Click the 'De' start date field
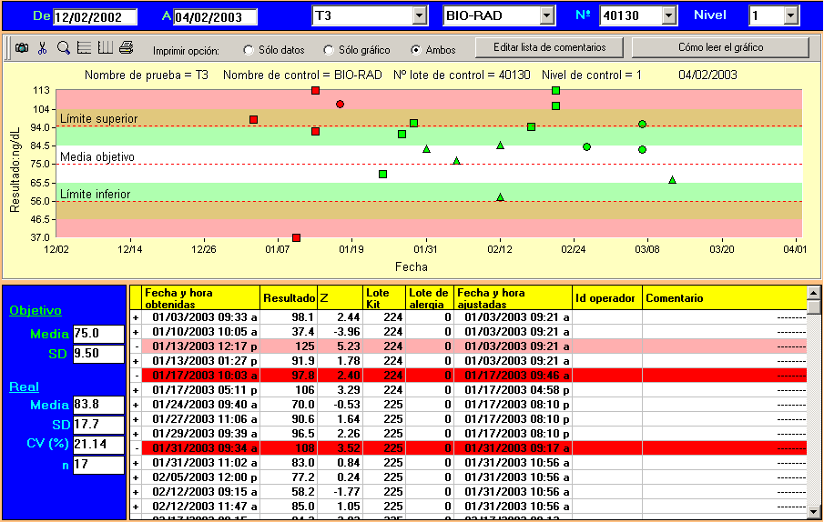 coord(95,16)
